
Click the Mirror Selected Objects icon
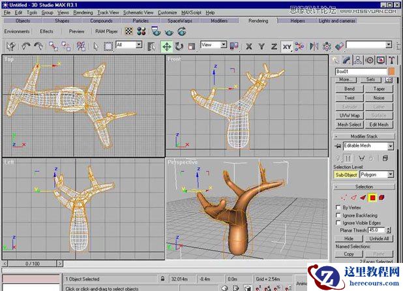(x=314, y=46)
